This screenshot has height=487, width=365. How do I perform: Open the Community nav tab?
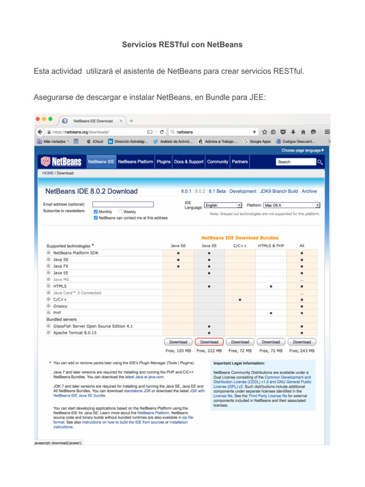pyautogui.click(x=218, y=162)
